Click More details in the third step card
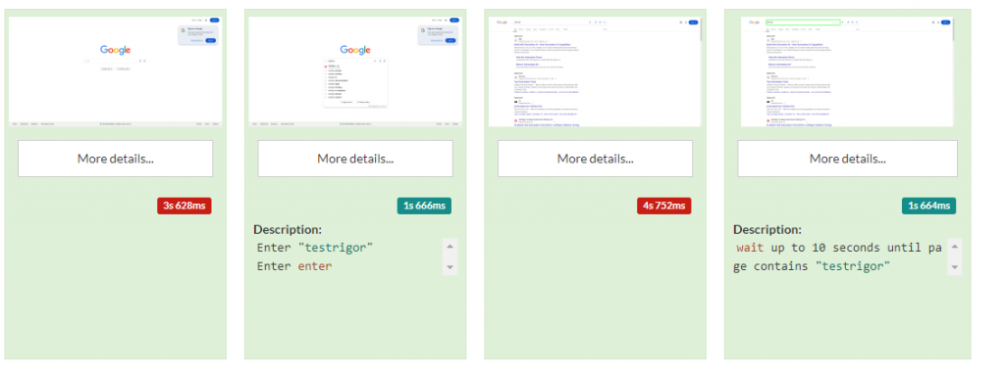 (x=595, y=159)
